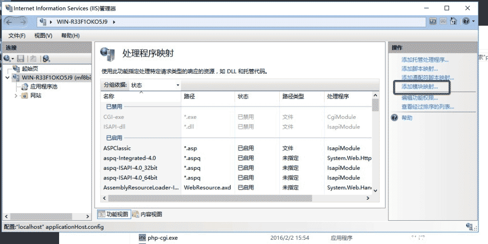Open the dropdown arrow next to the help icon
Viewport: 488px width, 244px height.
473,21
